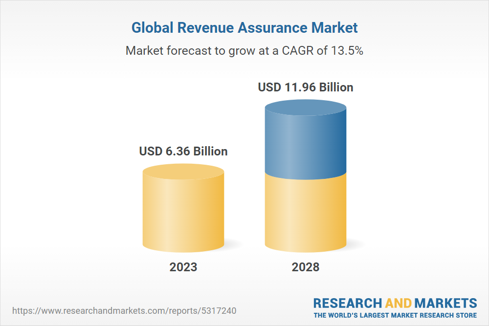Select the 2023 year label

point(183,267)
